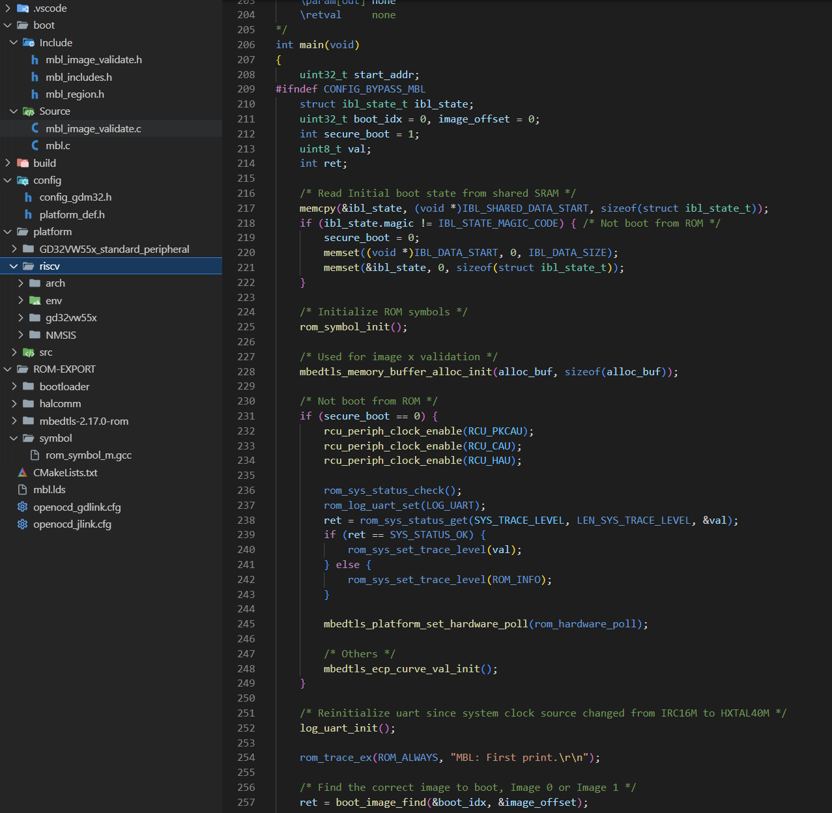Expand the .vscode folder chevron
The image size is (832, 813).
click(8, 8)
